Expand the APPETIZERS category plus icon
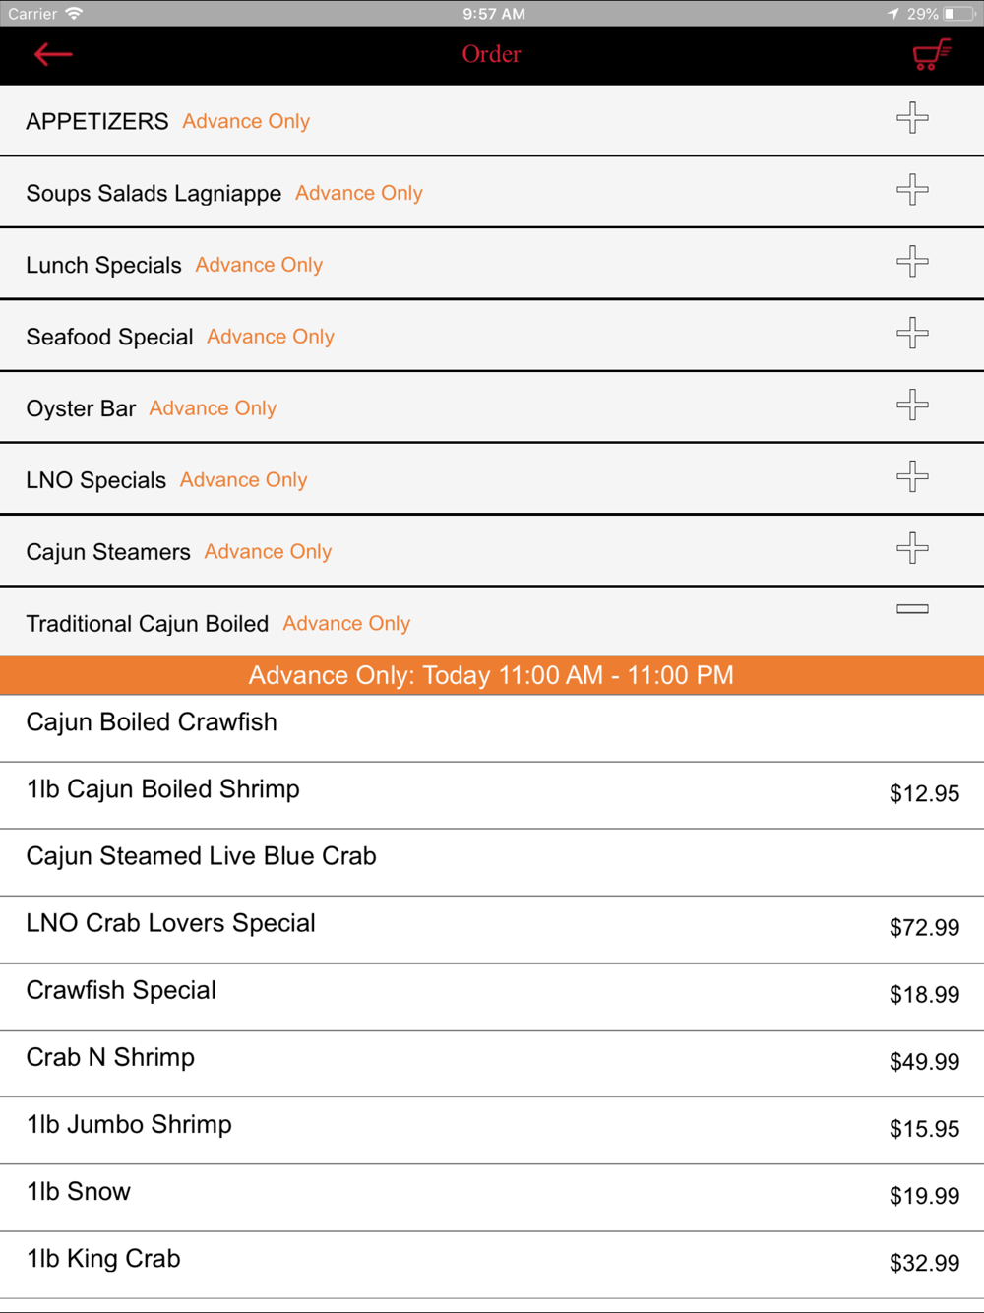984x1313 pixels. coord(912,118)
